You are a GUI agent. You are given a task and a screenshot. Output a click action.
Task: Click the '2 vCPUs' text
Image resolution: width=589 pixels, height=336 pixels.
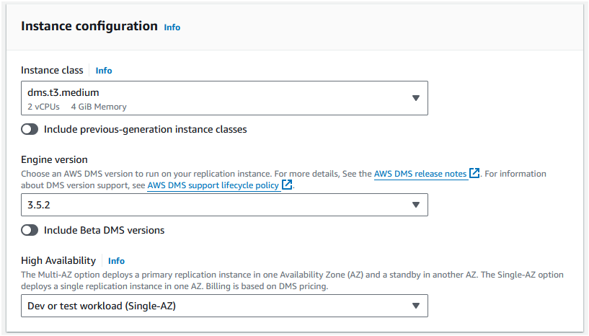coord(43,107)
